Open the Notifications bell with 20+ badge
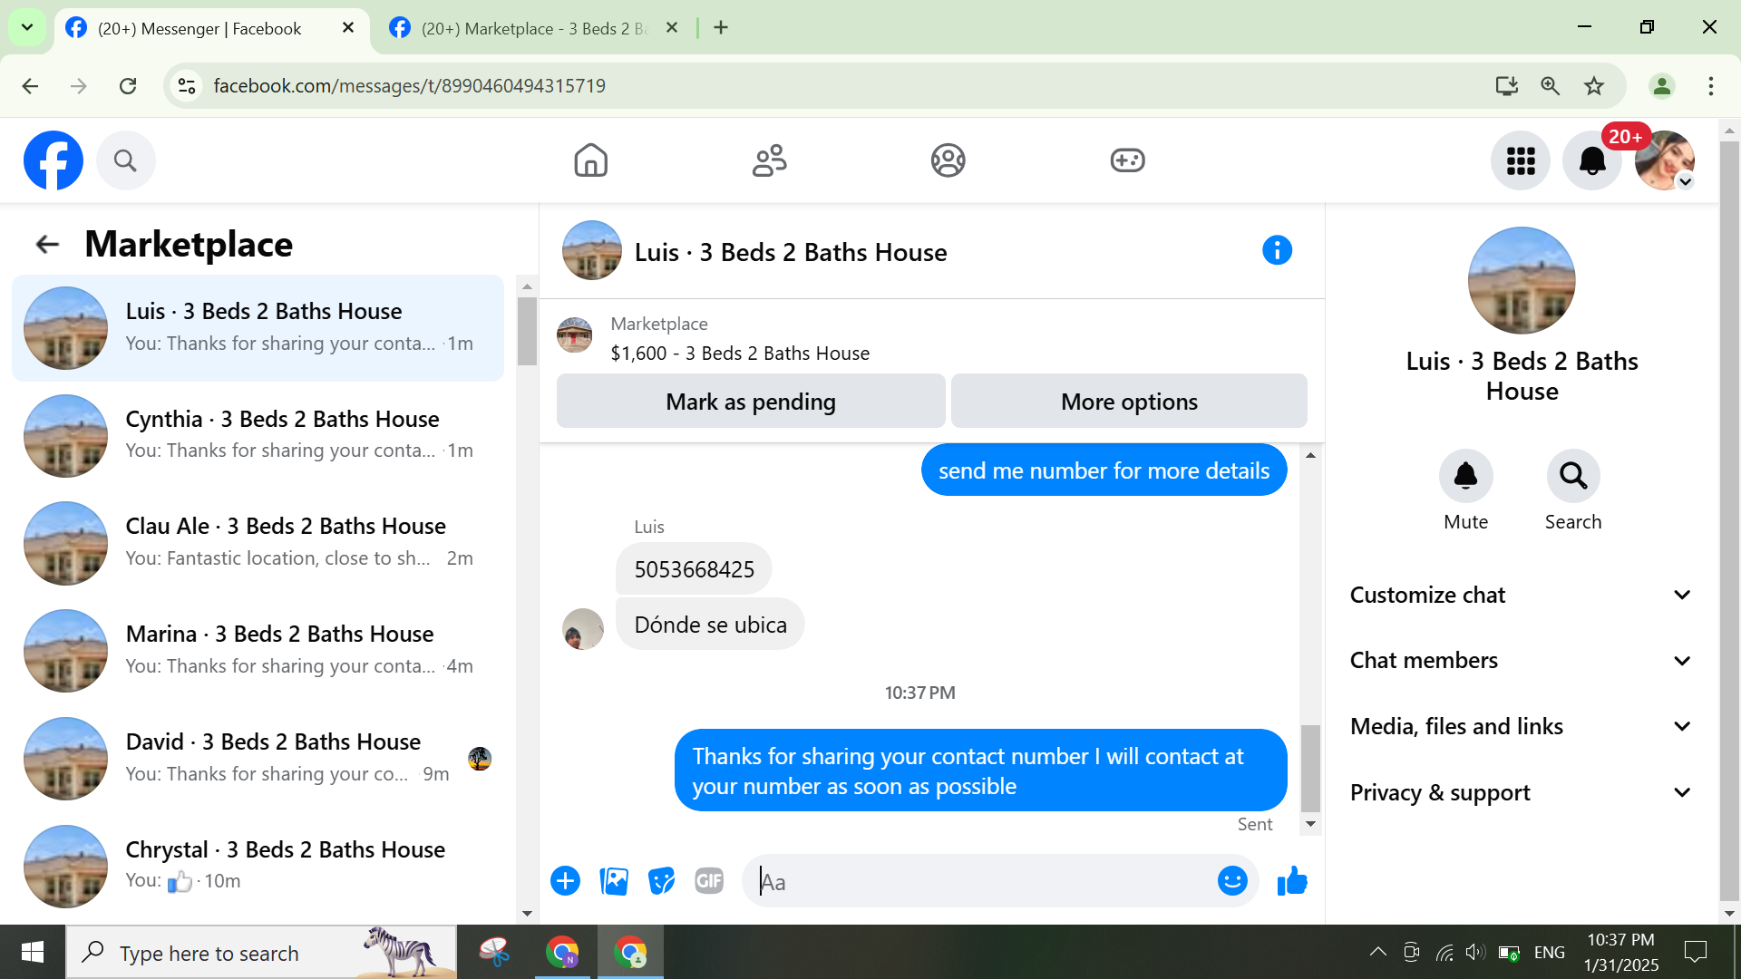 tap(1592, 160)
